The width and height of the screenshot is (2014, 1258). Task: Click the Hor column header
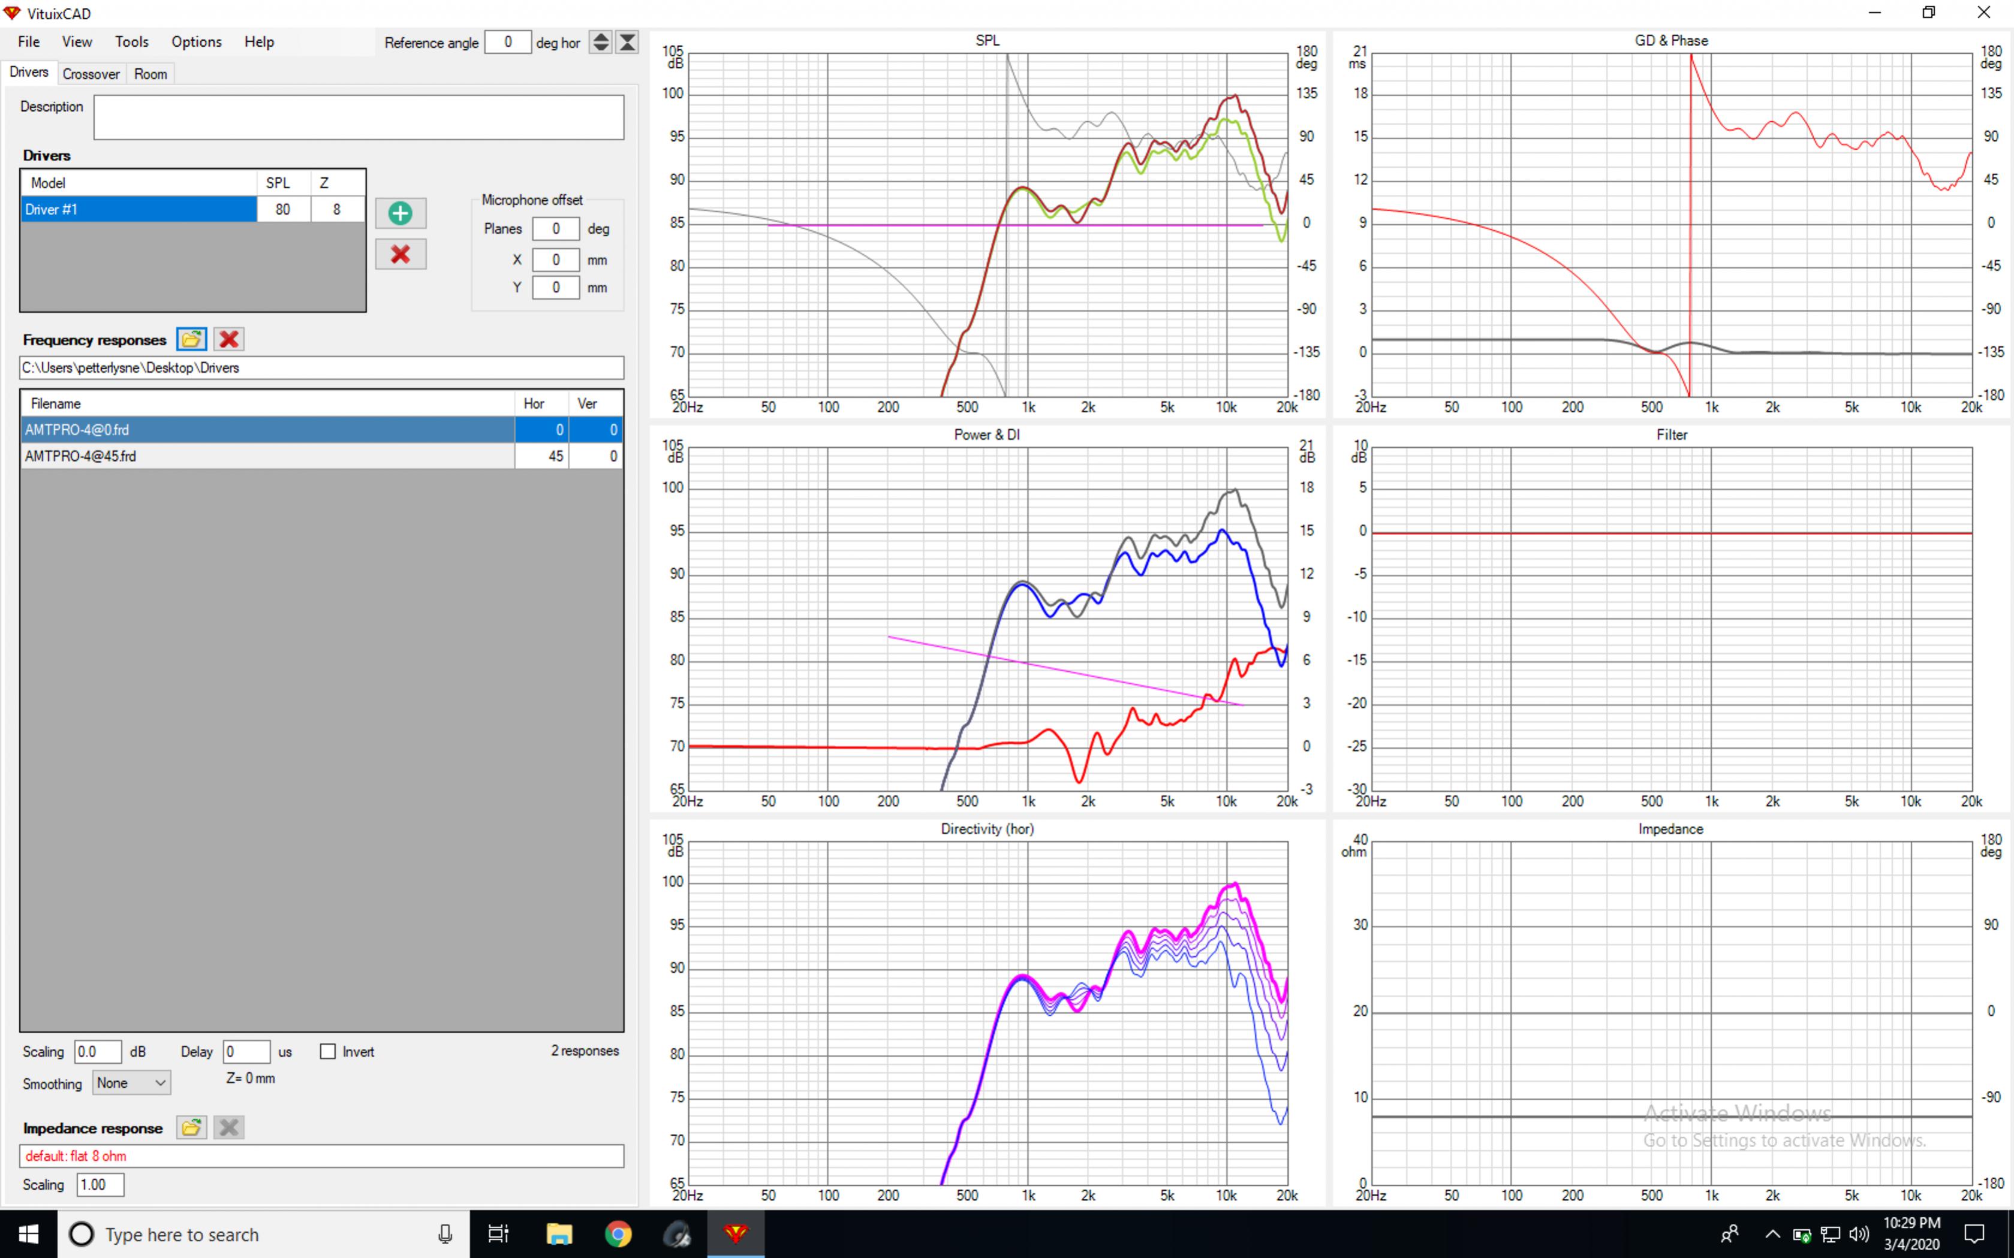[x=542, y=403]
